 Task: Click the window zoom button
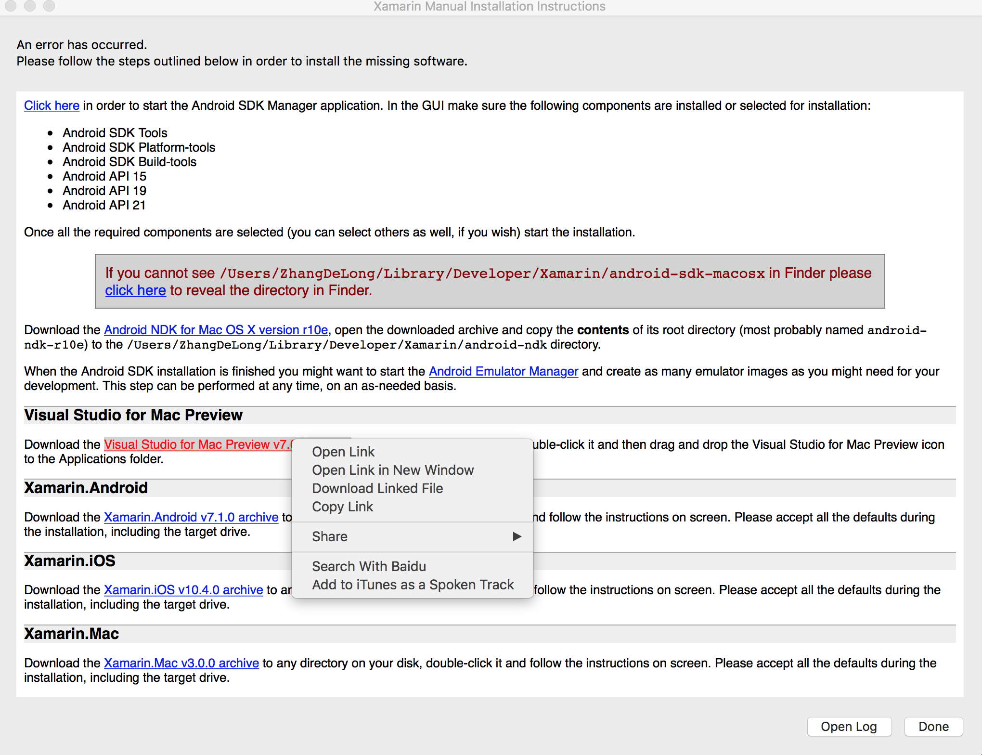point(49,6)
